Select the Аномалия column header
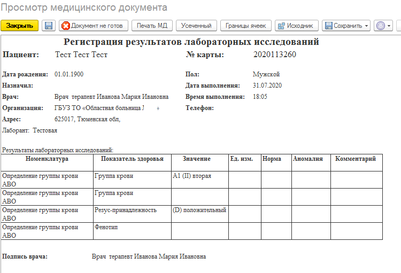The image size is (401, 273). pyautogui.click(x=307, y=159)
